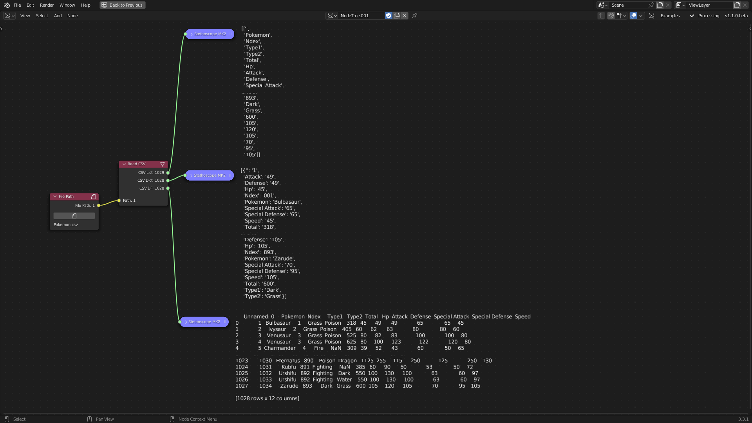Open the Sverchok Examples menu
752x423 pixels.
click(x=670, y=16)
